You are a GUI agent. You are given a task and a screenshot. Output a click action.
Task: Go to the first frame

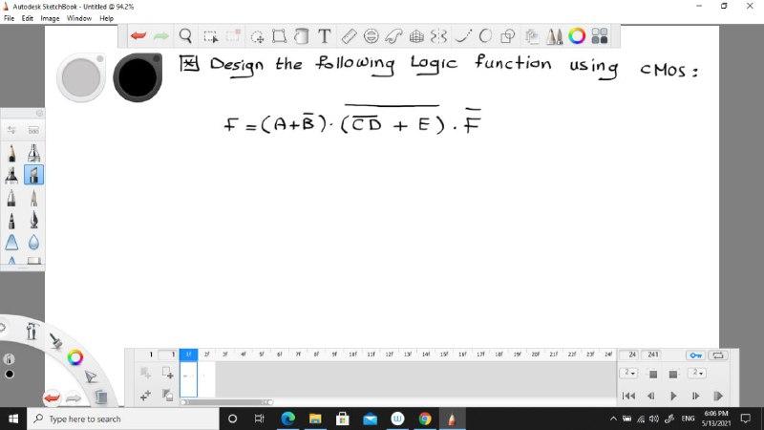[628, 396]
